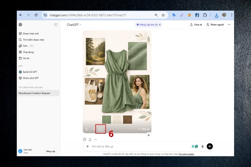
Task: Toggle the sidebar collapse icon
Action: pos(56,24)
